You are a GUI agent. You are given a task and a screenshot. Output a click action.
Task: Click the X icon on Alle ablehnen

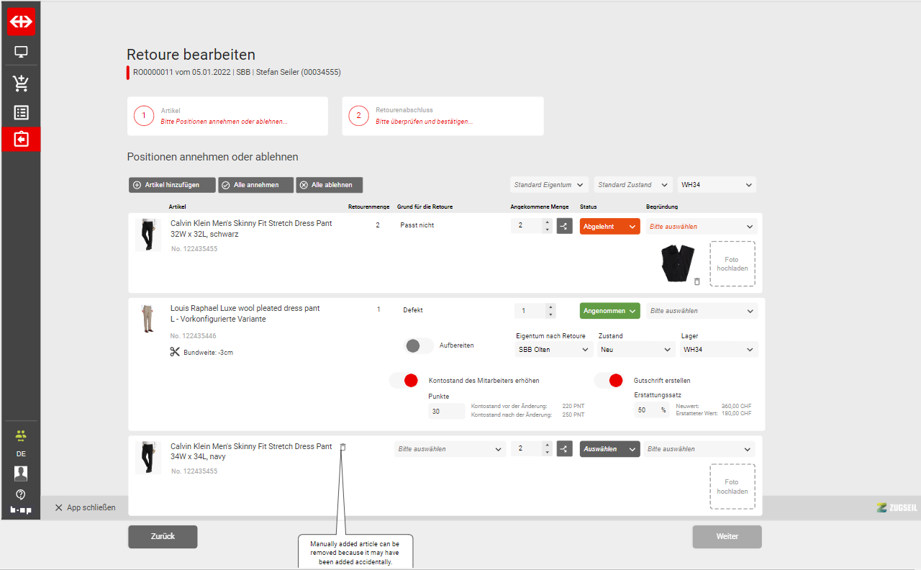point(304,185)
